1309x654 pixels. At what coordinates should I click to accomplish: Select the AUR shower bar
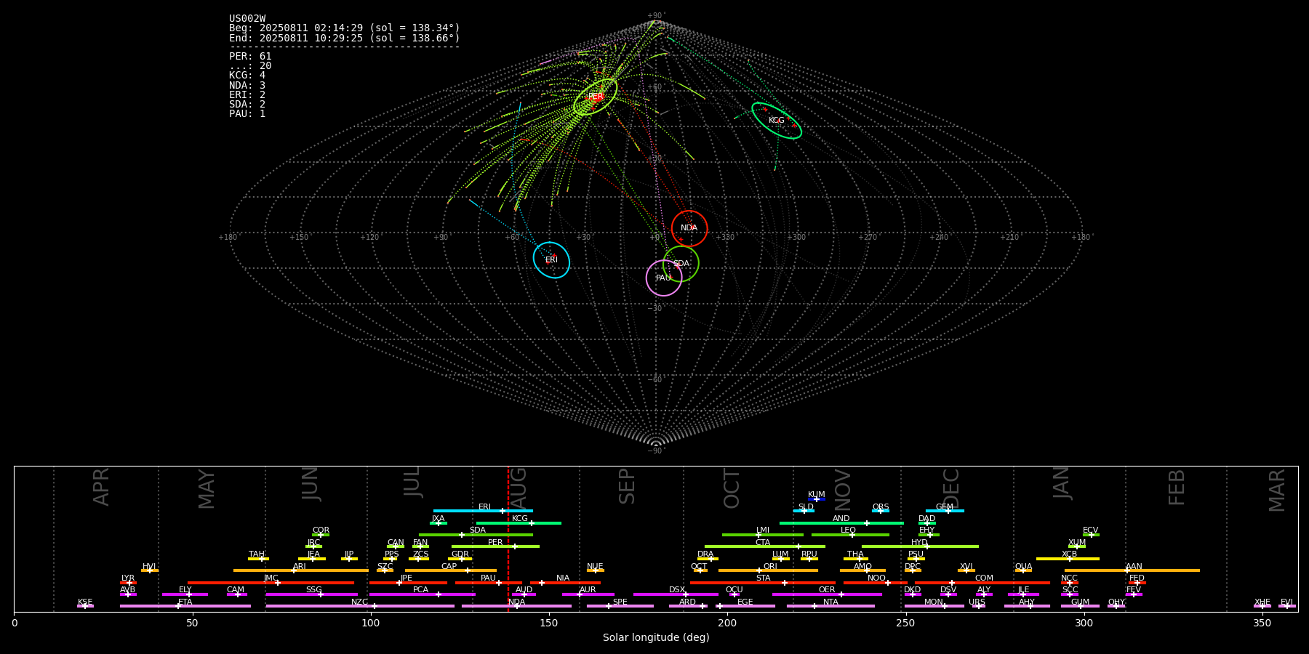click(588, 594)
